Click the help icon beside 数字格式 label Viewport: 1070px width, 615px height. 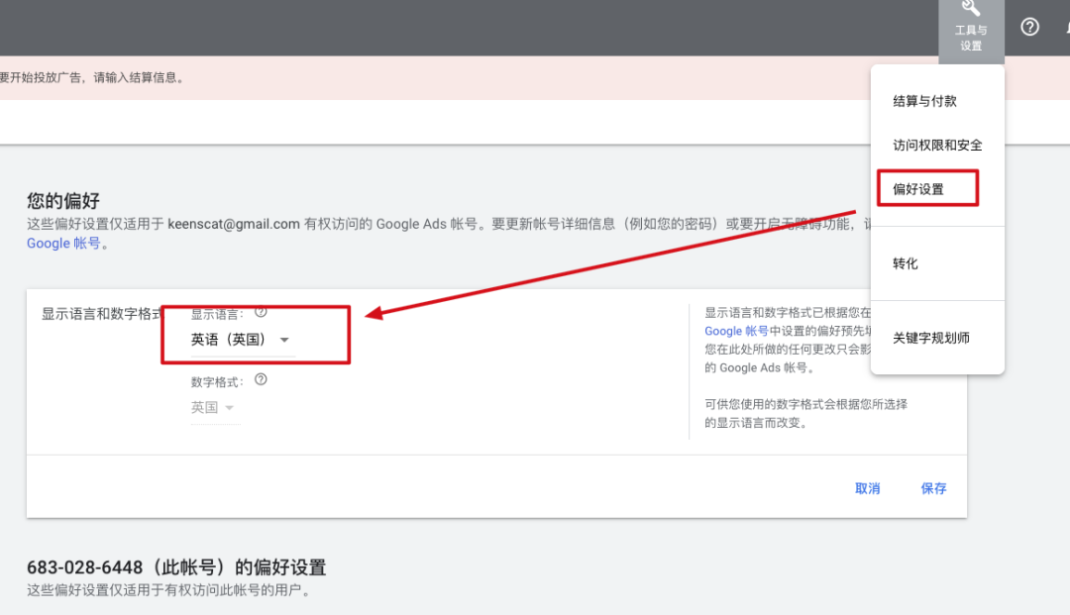point(261,379)
